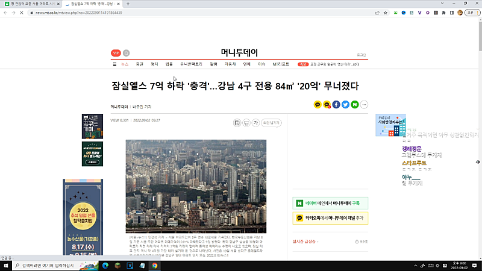
Task: Select 이슈 in navigation menu
Action: coord(261,64)
